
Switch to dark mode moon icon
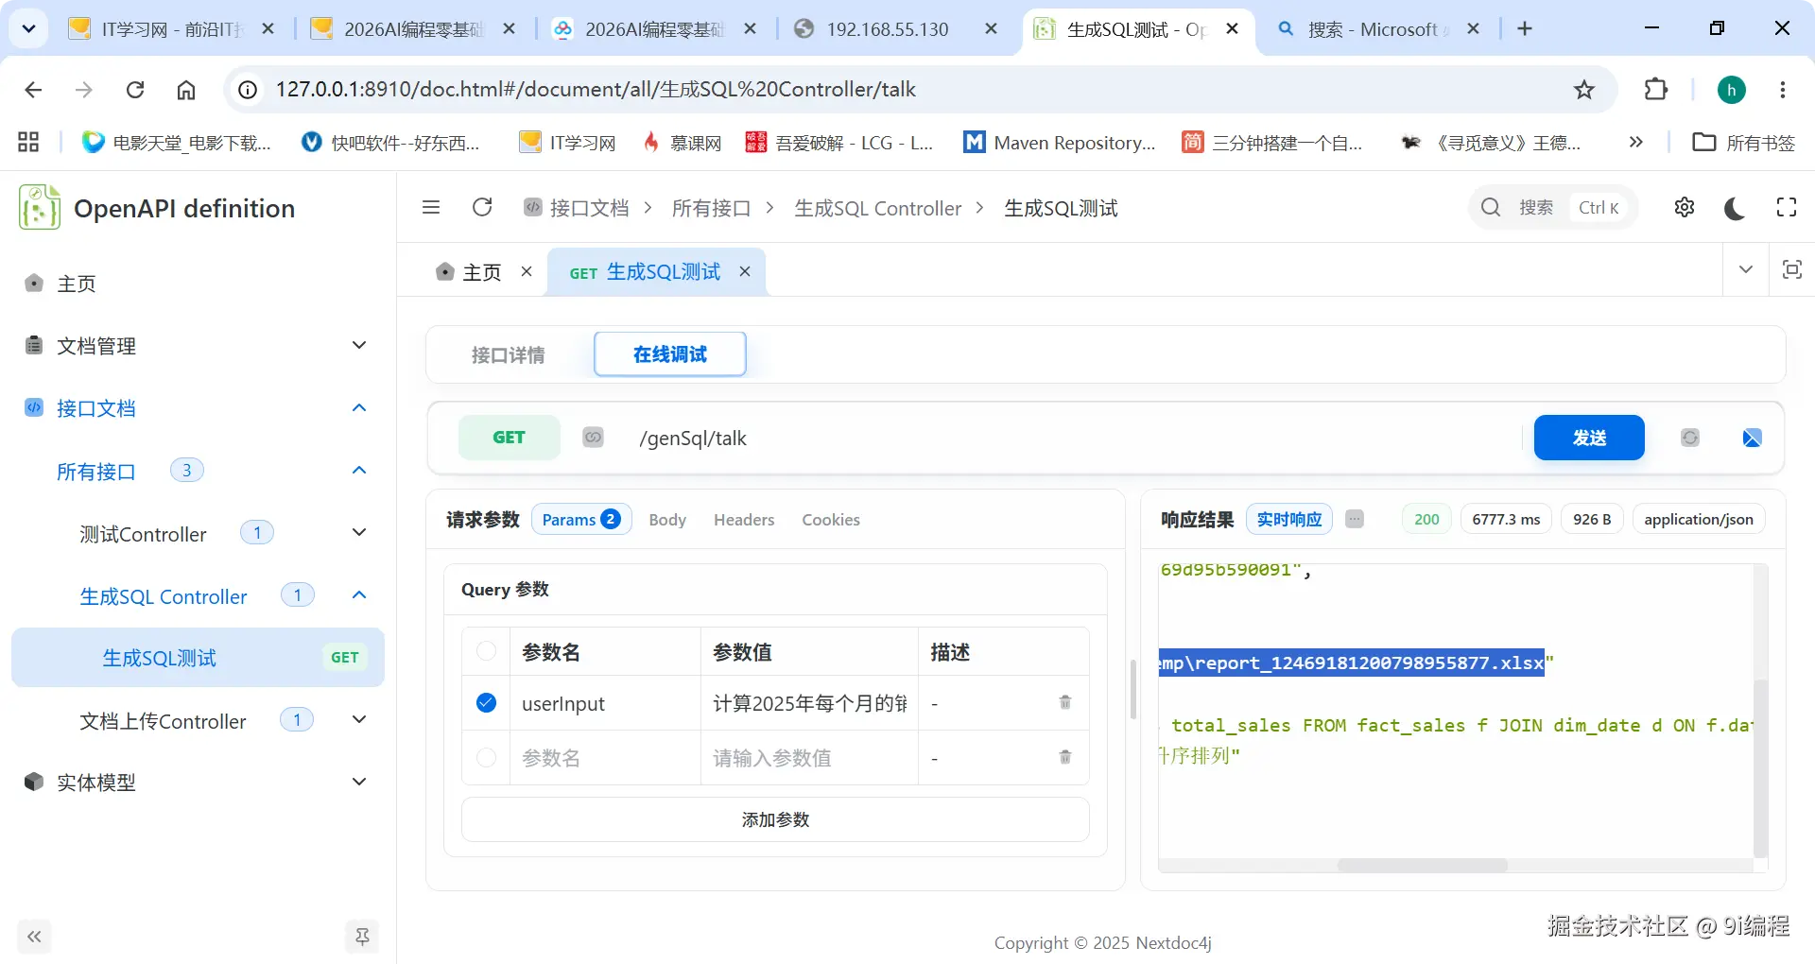click(1735, 208)
